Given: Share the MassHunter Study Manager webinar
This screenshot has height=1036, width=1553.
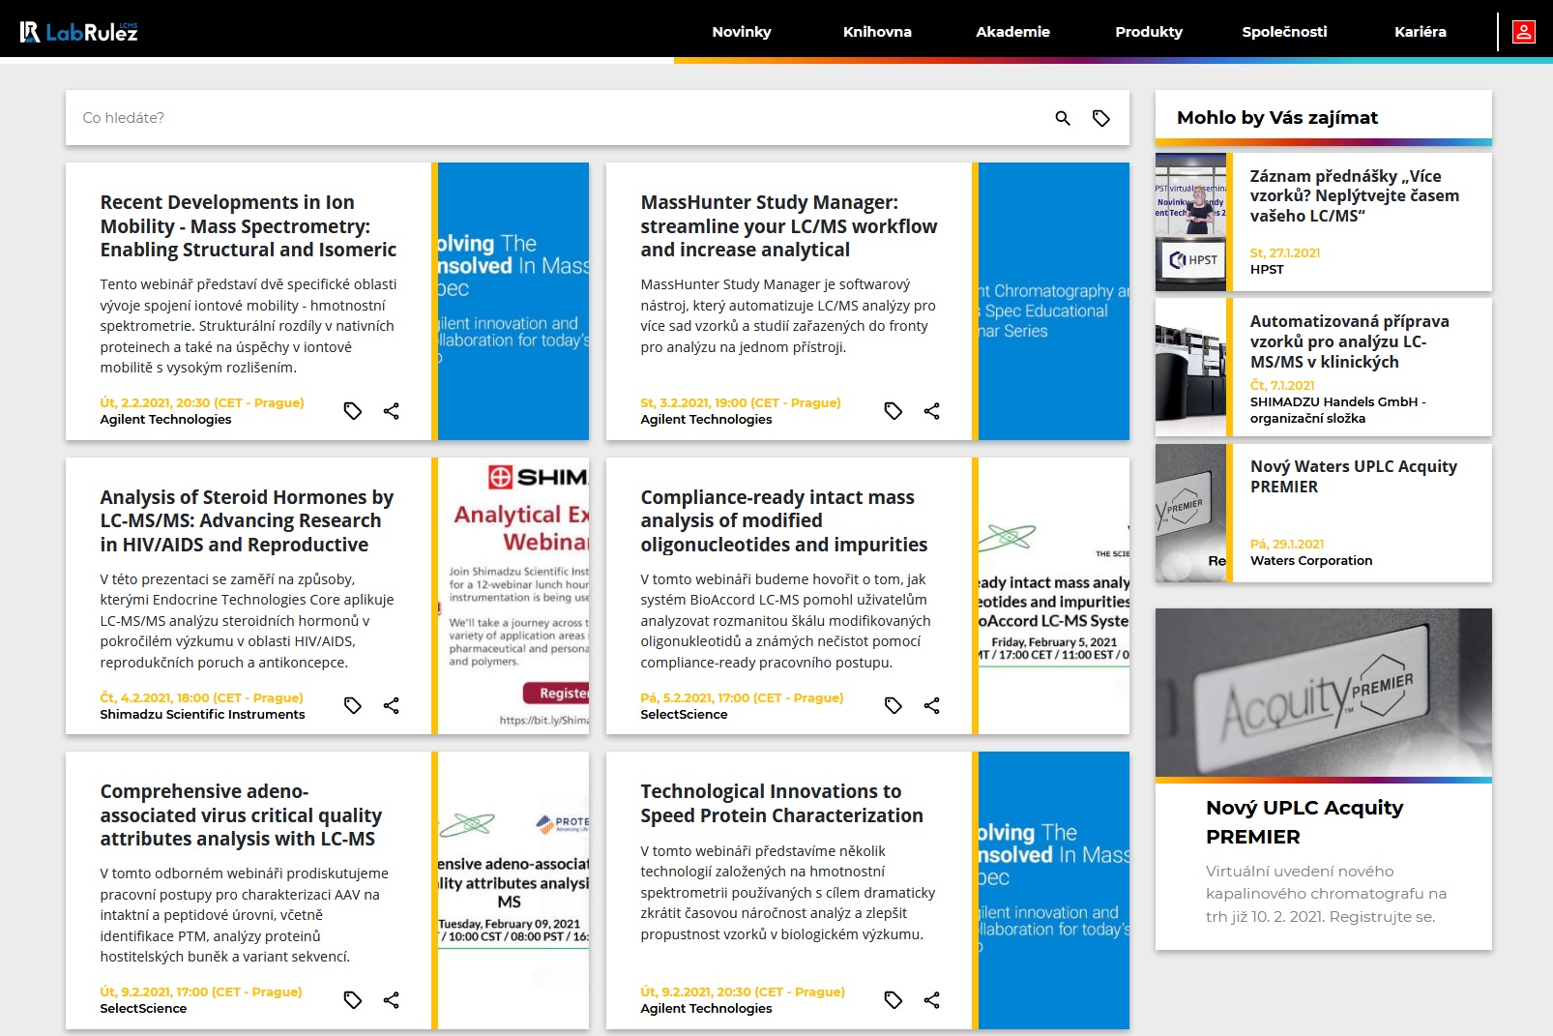Looking at the screenshot, I should (x=931, y=411).
